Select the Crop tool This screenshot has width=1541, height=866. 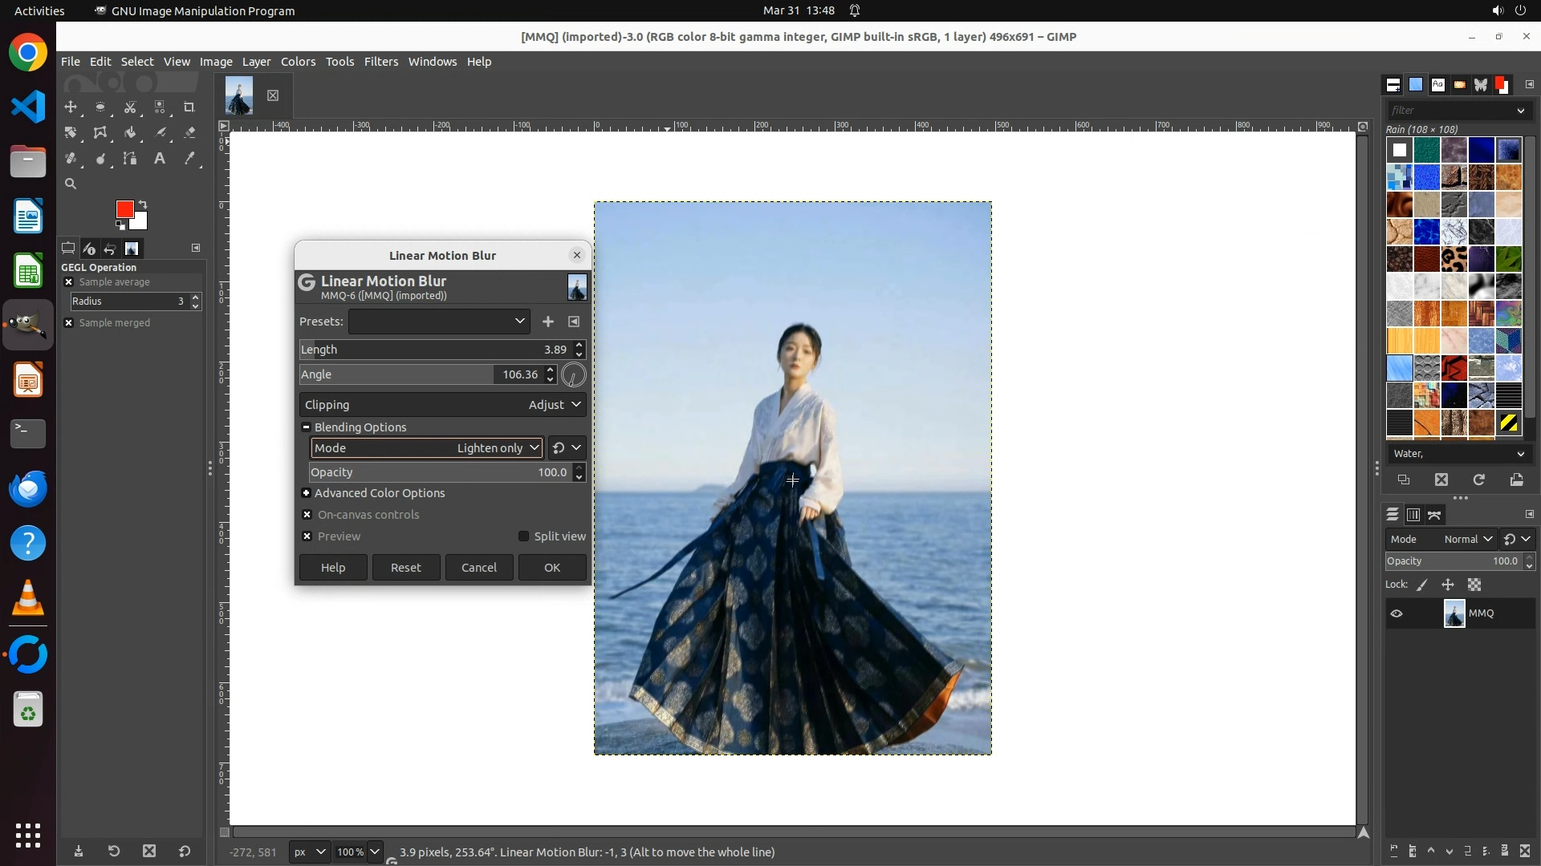(x=189, y=107)
